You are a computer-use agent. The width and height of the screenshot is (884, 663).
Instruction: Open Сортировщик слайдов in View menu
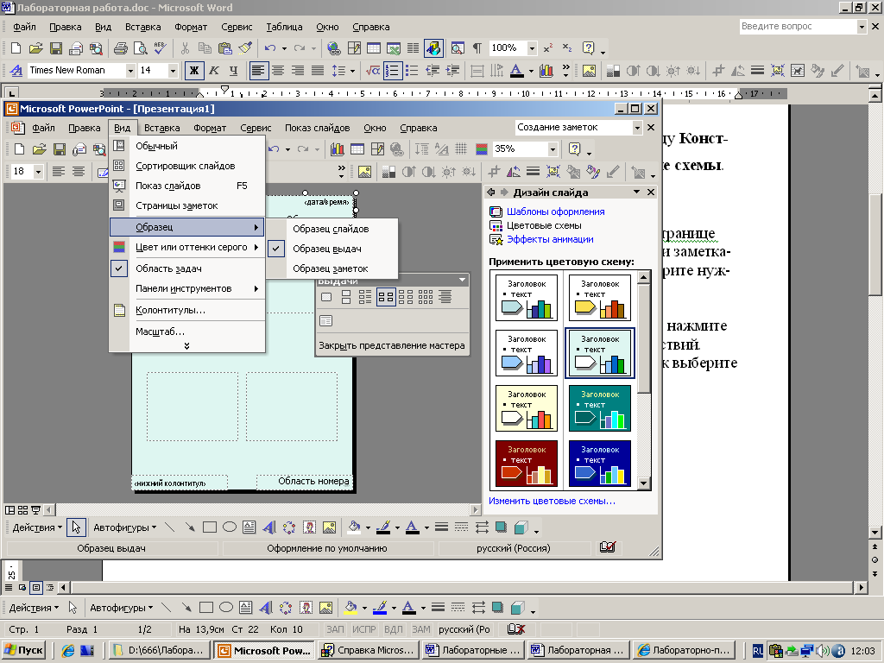[x=187, y=166]
